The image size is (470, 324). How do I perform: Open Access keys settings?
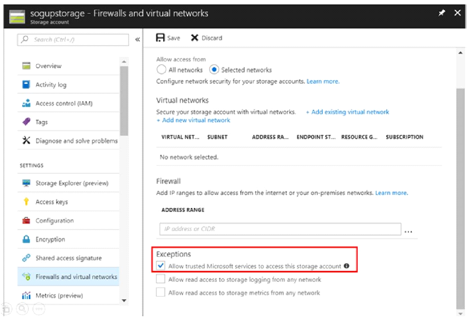coord(68,202)
